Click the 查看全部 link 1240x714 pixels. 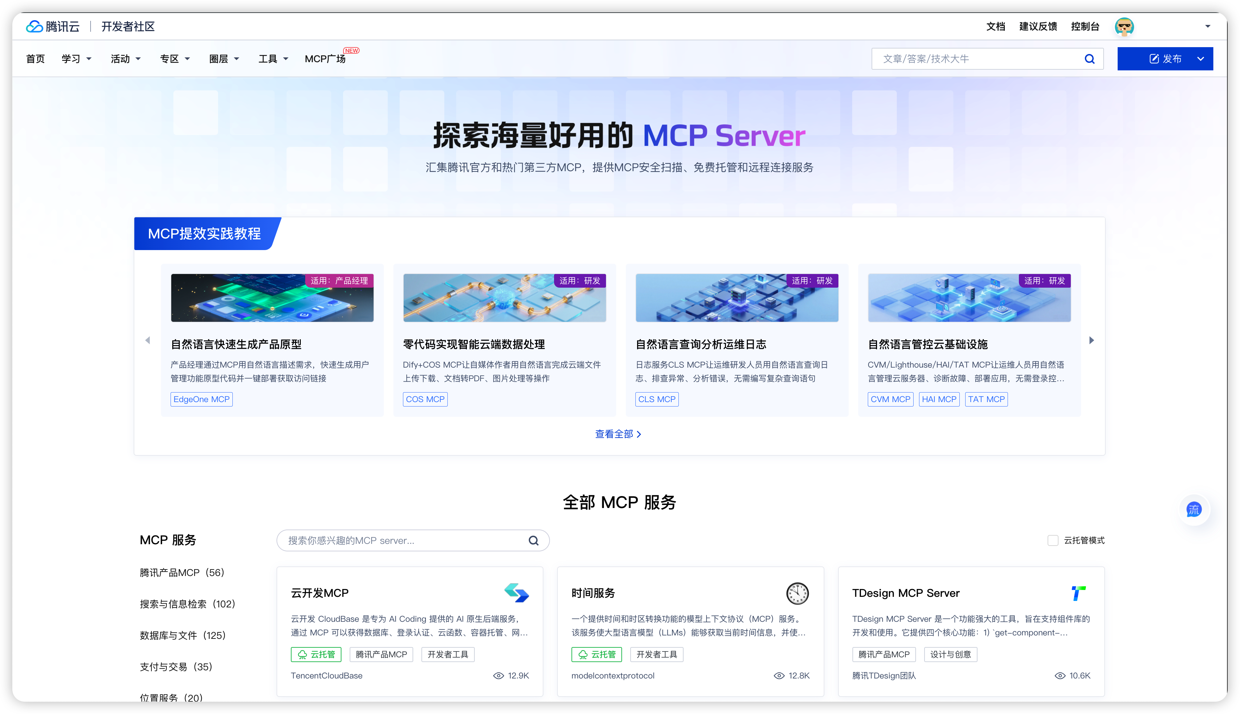click(618, 434)
